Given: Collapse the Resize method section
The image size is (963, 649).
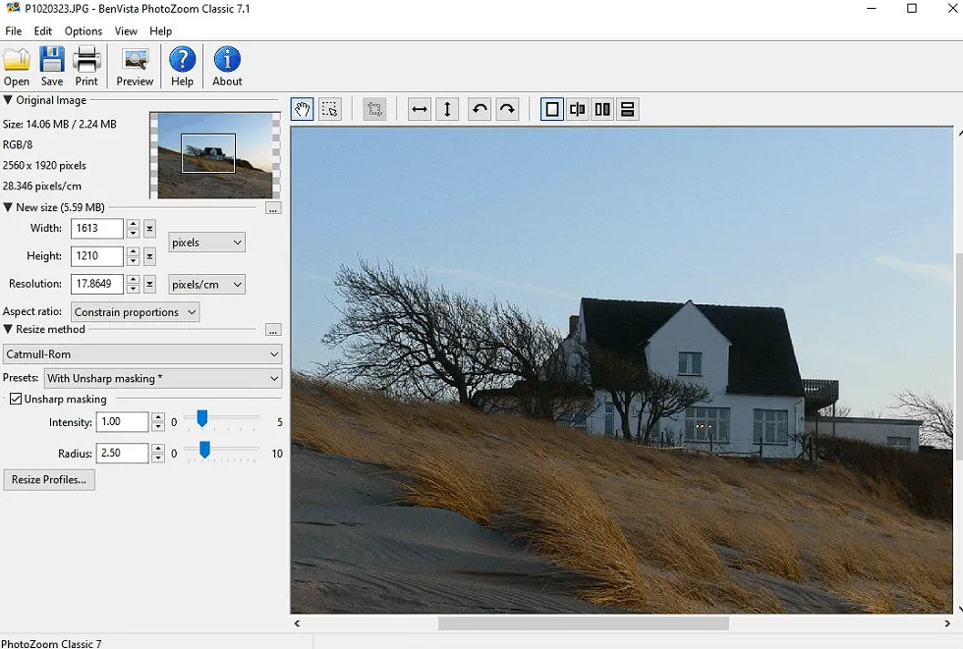Looking at the screenshot, I should (x=9, y=330).
